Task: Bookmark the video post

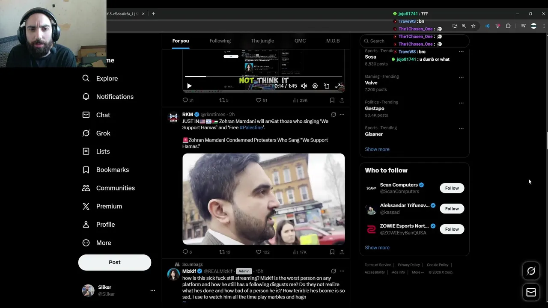Action: coord(332,101)
